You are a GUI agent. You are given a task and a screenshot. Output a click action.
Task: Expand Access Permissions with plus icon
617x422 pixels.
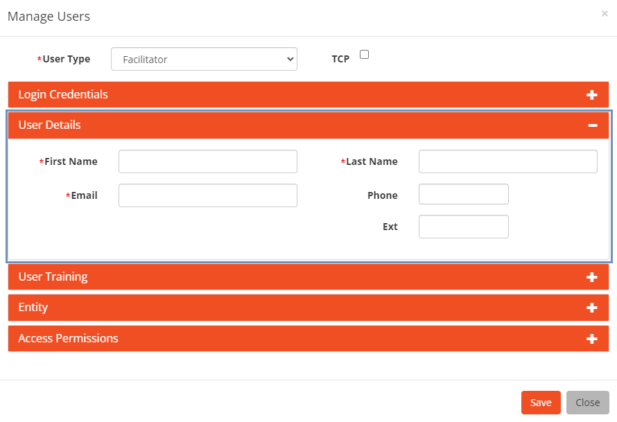coord(592,339)
